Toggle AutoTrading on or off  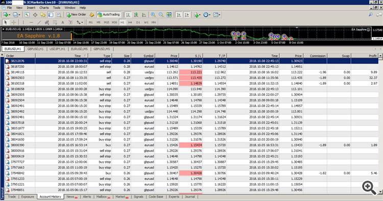[109, 15]
